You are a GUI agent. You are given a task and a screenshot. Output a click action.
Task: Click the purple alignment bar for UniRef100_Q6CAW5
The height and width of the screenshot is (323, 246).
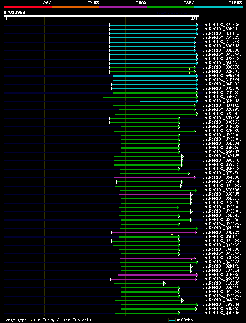click(x=156, y=194)
